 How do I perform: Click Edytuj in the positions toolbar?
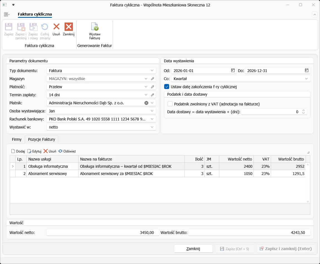click(x=35, y=151)
